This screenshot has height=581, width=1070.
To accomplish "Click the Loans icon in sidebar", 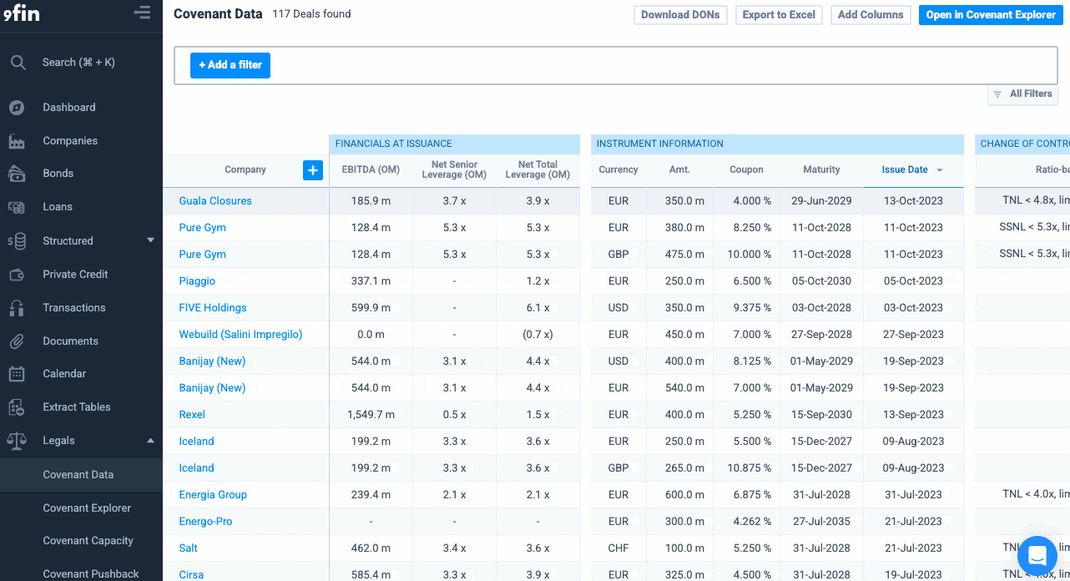I will [17, 207].
